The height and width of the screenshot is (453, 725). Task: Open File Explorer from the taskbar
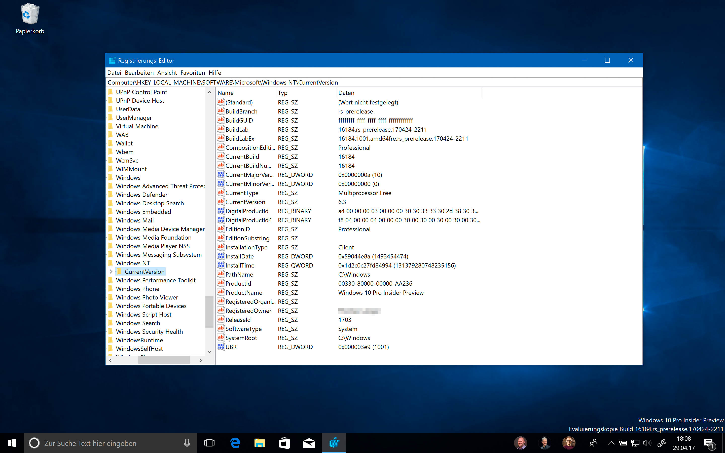[260, 443]
